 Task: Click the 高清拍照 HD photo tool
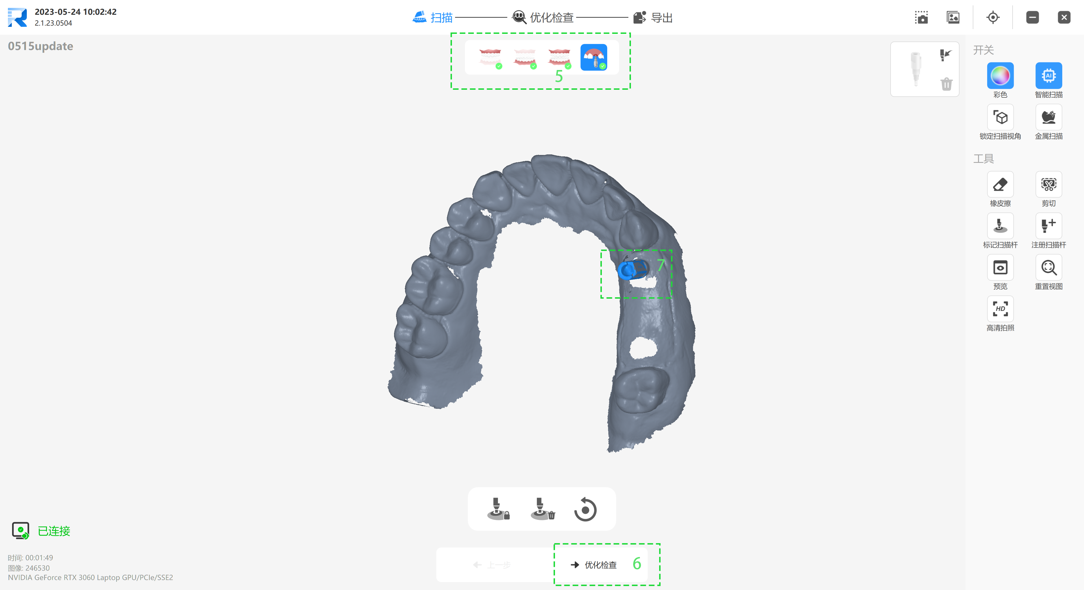[x=1000, y=309]
